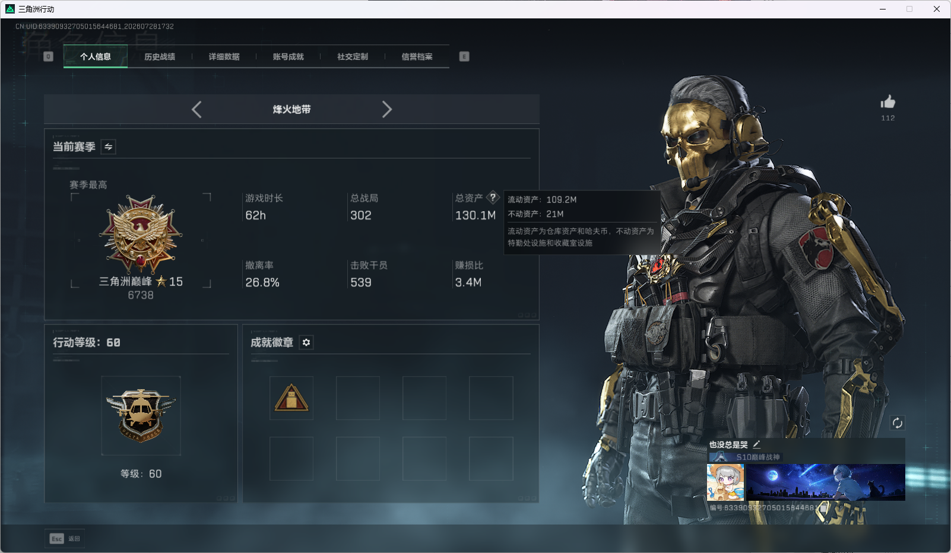Click the CN UID text at top left
The image size is (951, 553).
pos(94,26)
